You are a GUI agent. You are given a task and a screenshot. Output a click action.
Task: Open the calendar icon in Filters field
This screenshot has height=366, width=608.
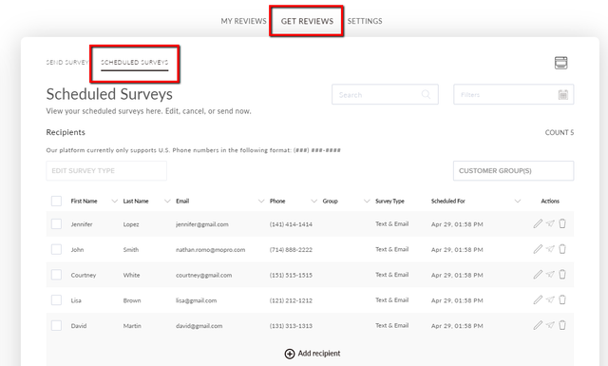pos(563,94)
